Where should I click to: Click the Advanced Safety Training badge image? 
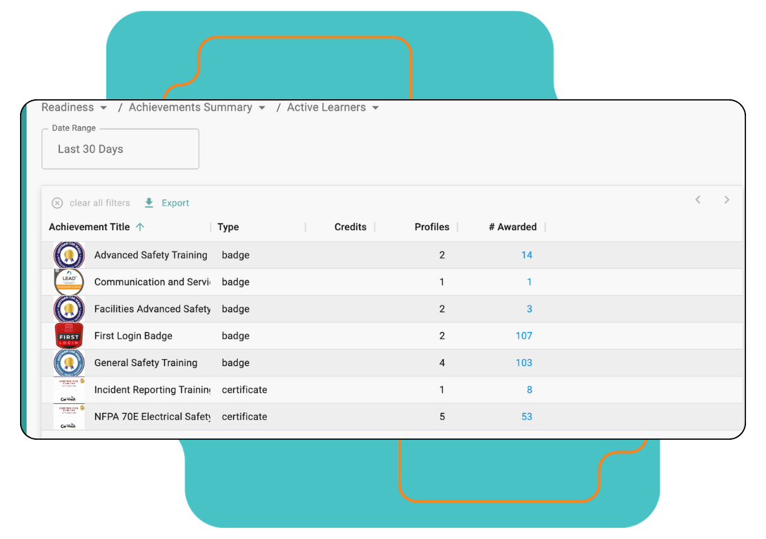click(69, 255)
